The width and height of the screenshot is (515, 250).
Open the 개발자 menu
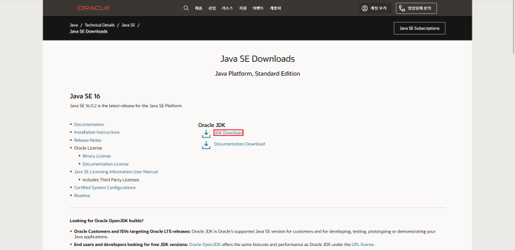point(275,8)
